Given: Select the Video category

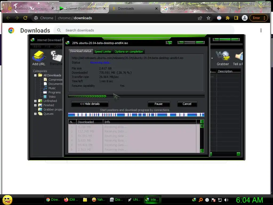Looking at the screenshot, I should [50, 97].
